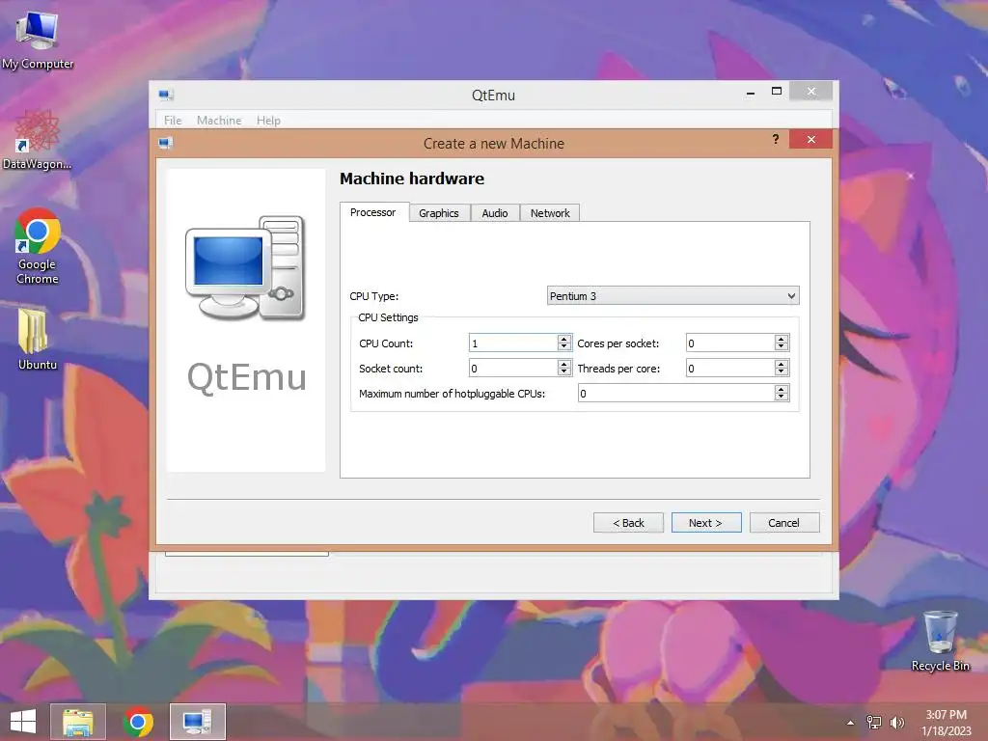This screenshot has height=741, width=988.
Task: Click the CPU Type label
Action: click(x=374, y=296)
